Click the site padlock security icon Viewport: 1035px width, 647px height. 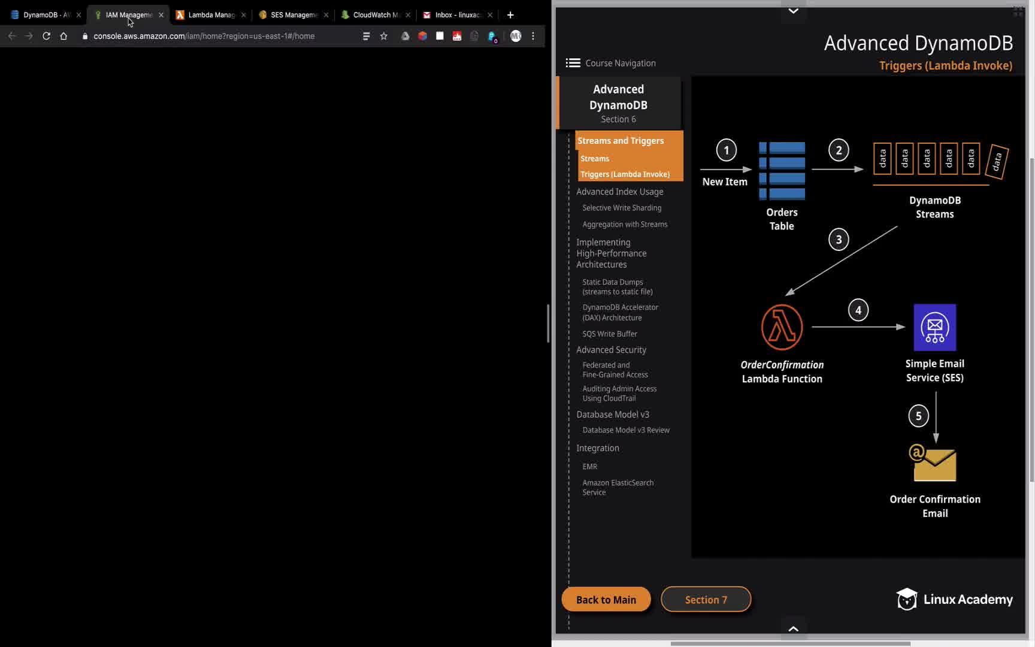click(85, 36)
